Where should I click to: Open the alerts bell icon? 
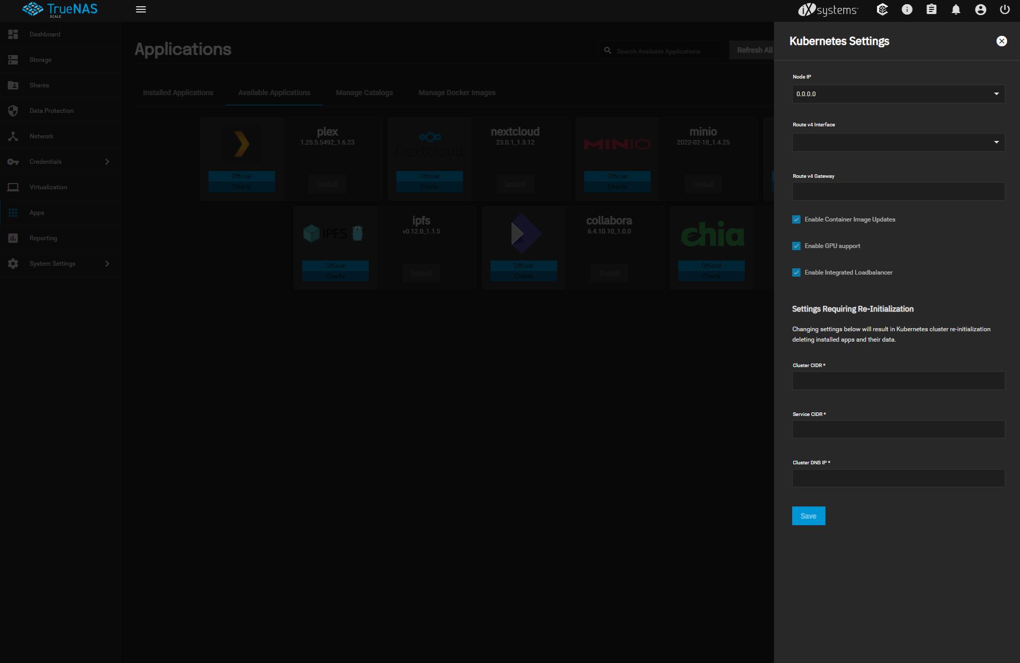click(x=956, y=9)
